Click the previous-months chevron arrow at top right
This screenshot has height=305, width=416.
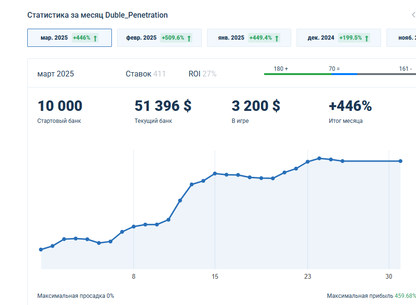[413, 15]
